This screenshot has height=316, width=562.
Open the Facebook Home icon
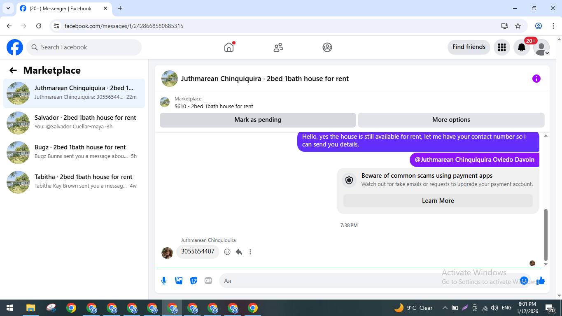click(229, 47)
